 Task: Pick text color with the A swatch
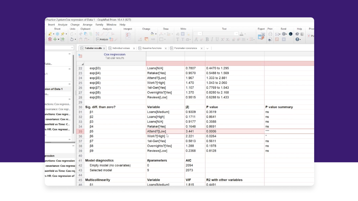241,34
